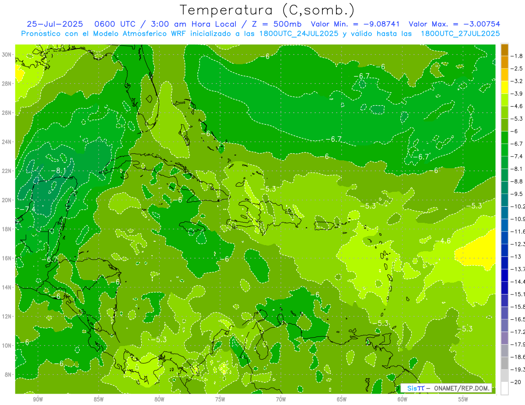The image size is (525, 405).
Task: Click the '18N' latitude label
Action: (x=7, y=229)
